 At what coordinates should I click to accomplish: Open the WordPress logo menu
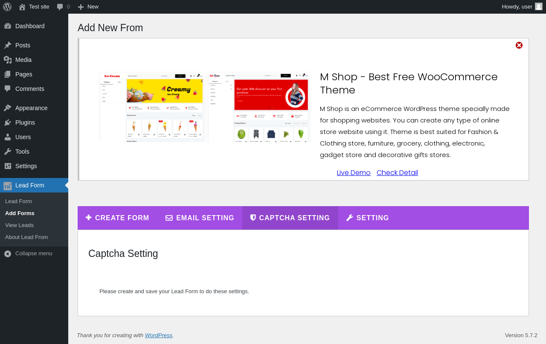point(7,7)
